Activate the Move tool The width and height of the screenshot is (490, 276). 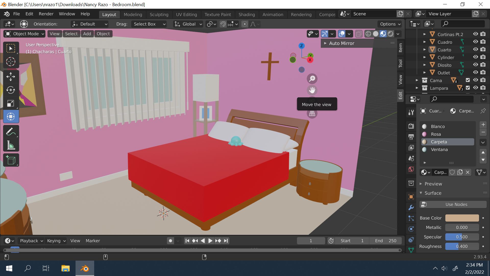pos(11,76)
